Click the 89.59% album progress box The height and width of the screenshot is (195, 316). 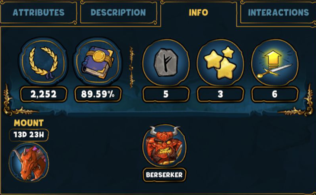tap(98, 94)
